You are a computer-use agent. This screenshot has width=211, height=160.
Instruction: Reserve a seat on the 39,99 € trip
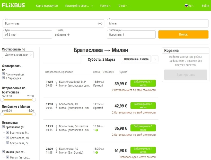click(x=143, y=83)
